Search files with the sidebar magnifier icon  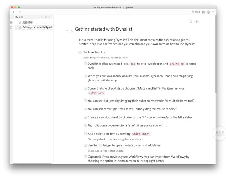point(46,17)
